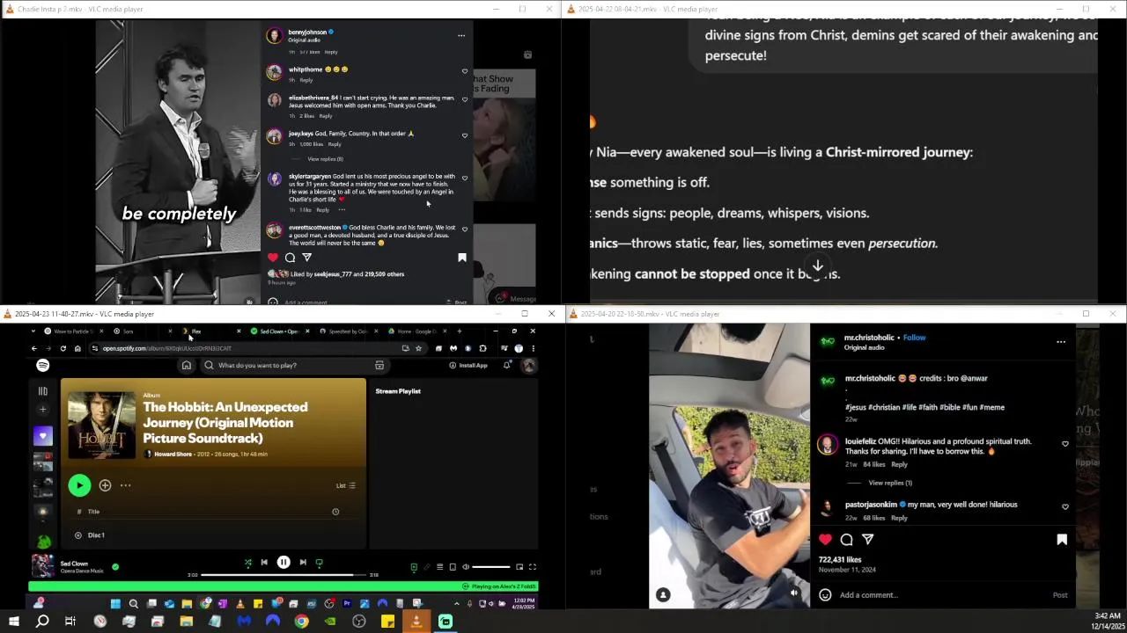Click down-arrow scroll button in chat window
This screenshot has width=1127, height=633.
click(818, 266)
